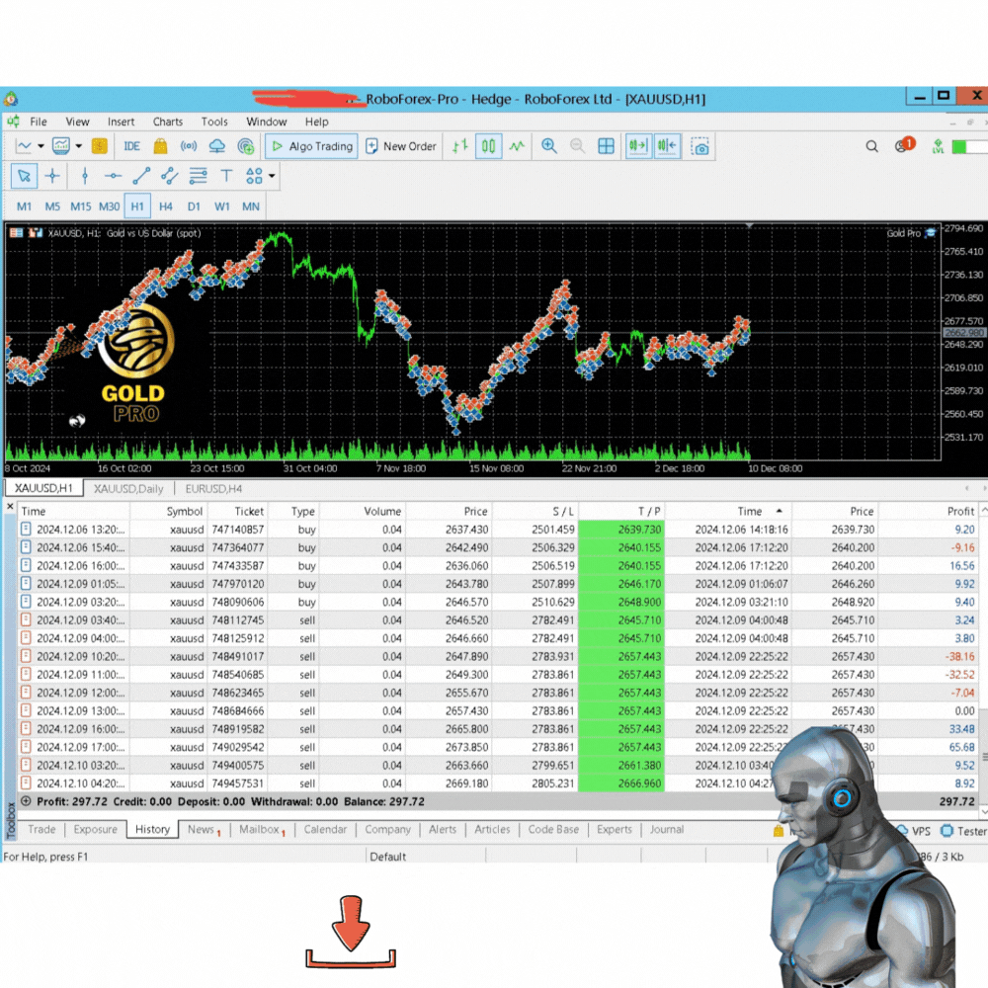Image resolution: width=988 pixels, height=988 pixels.
Task: Click the globe with plus icon
Action: 246,146
